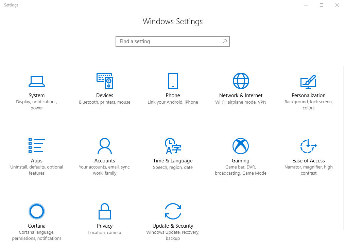
Task: Click the Find a setting search box
Action: tap(163, 41)
